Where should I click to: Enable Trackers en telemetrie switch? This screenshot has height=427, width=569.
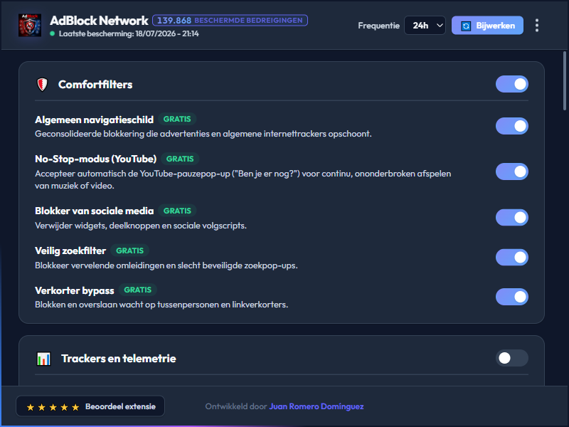pyautogui.click(x=511, y=358)
